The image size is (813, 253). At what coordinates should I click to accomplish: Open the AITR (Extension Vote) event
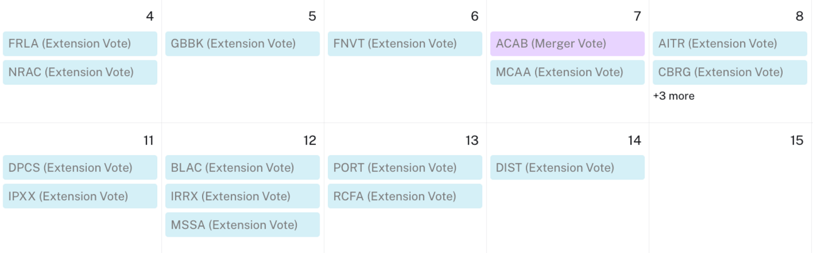pyautogui.click(x=730, y=44)
